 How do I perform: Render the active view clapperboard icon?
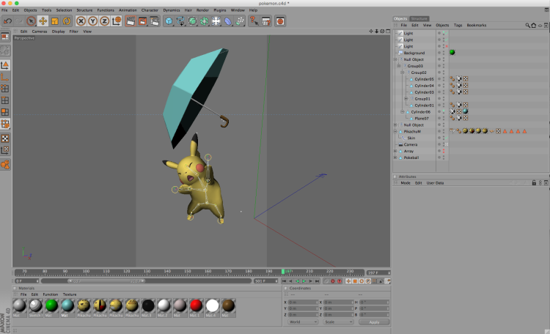point(131,21)
